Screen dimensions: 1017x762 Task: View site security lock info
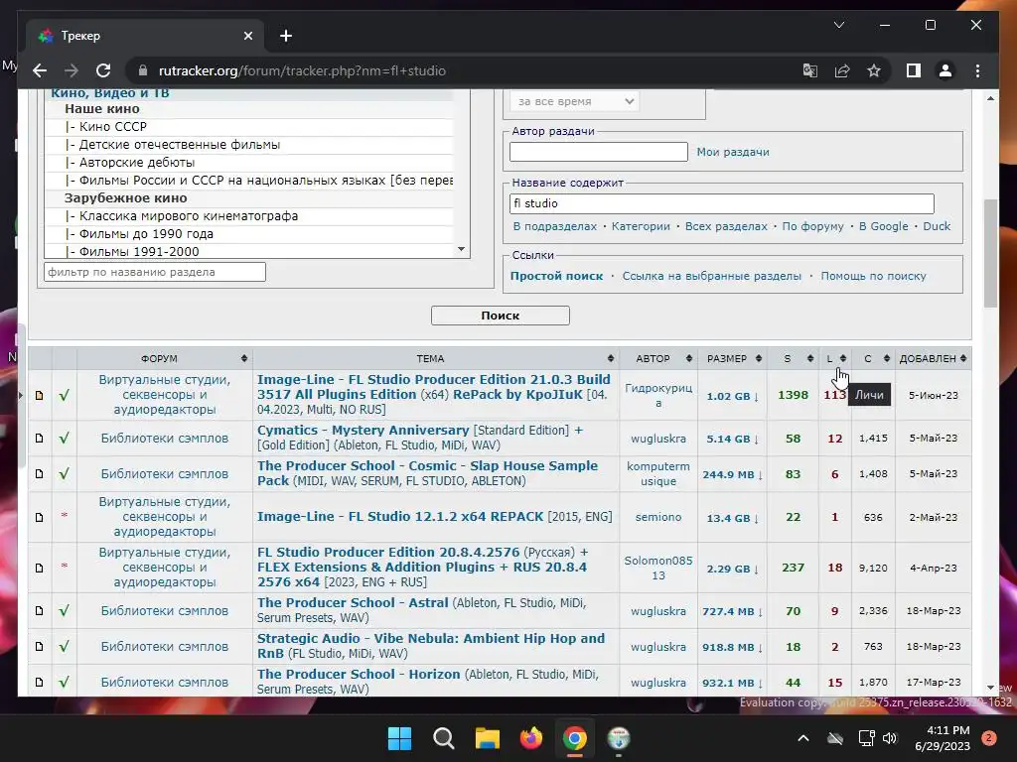(143, 70)
